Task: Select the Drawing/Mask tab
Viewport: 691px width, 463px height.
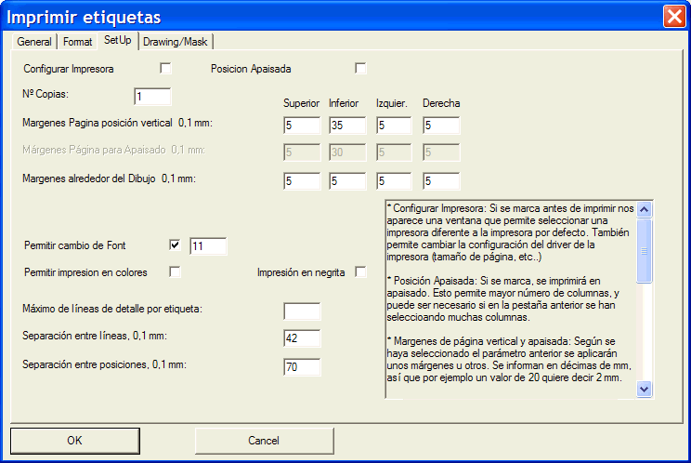Action: (x=176, y=42)
